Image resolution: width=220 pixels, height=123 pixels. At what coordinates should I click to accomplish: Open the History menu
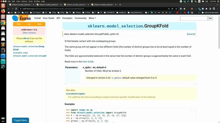tap(24, 1)
